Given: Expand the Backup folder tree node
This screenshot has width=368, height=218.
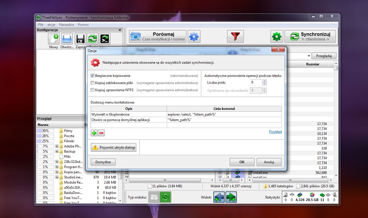Looking at the screenshot, I should point(57,151).
